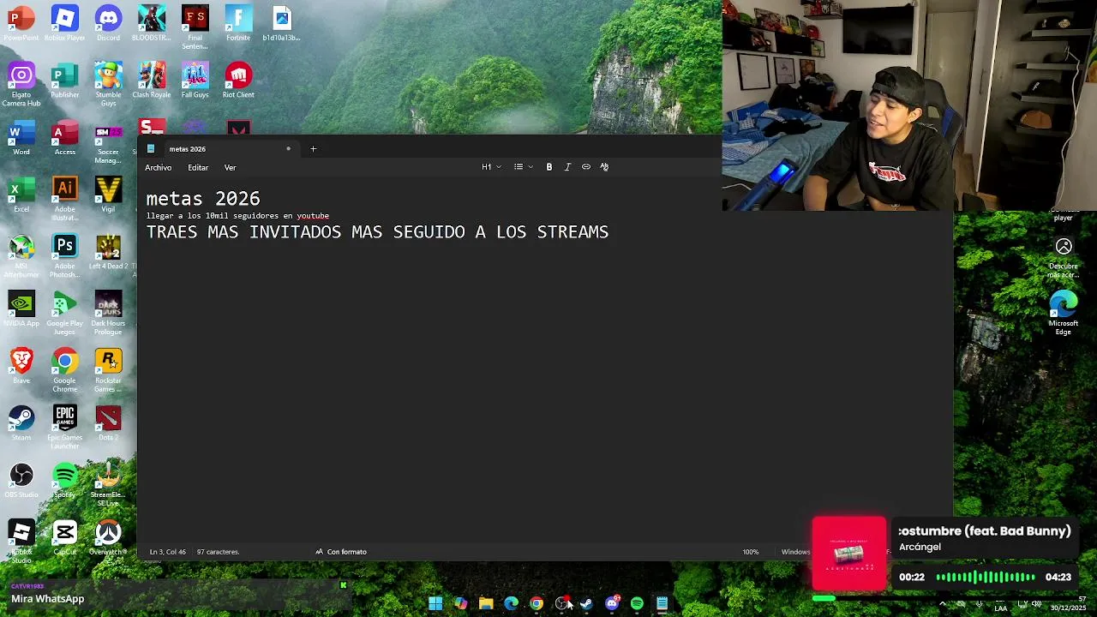Click the album art thumbnail in music overlay

(849, 554)
